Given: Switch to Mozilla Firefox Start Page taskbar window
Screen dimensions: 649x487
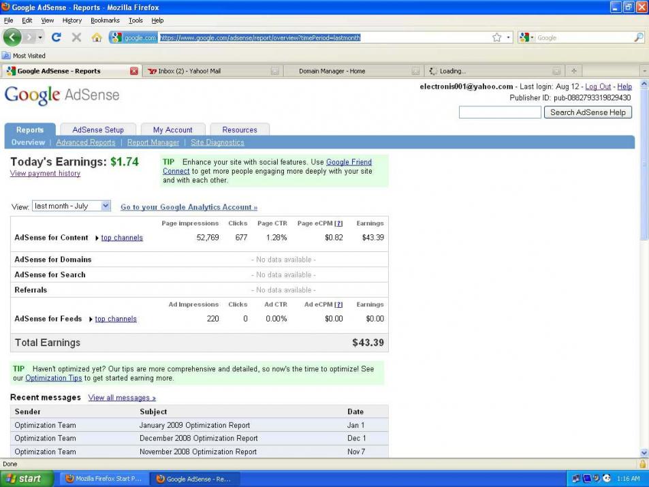Looking at the screenshot, I should coord(104,479).
